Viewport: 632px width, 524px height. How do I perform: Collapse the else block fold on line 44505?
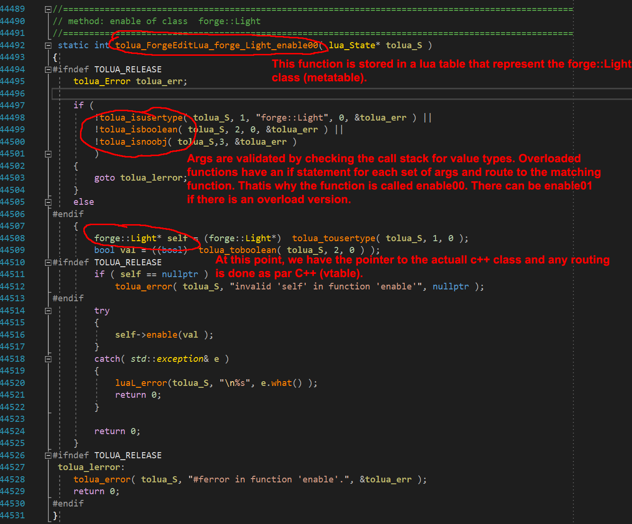[x=48, y=202]
